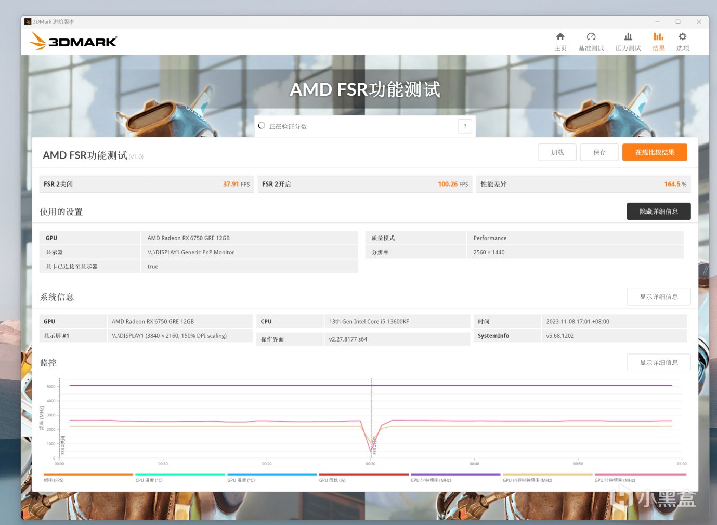Click the AMD FSR功能测试 banner title
This screenshot has width=717, height=525.
[x=365, y=89]
